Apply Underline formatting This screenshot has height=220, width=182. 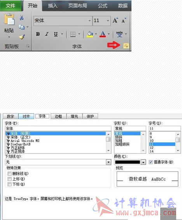(56, 34)
